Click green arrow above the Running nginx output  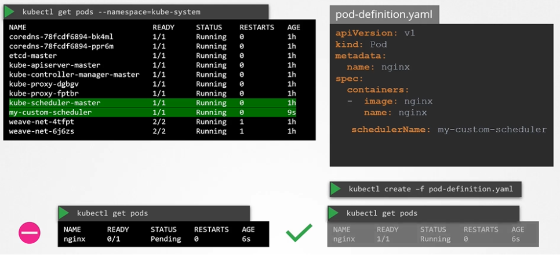tap(334, 213)
